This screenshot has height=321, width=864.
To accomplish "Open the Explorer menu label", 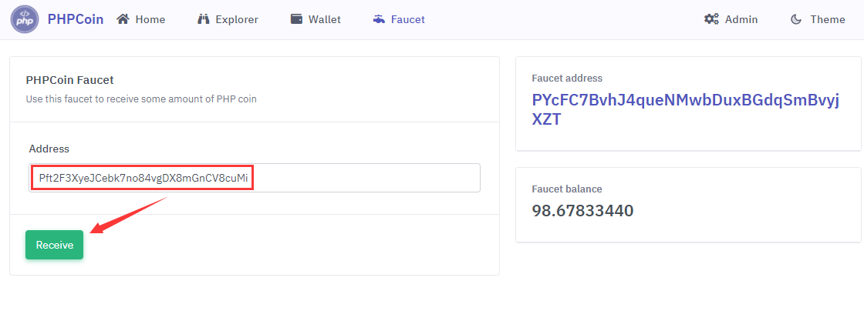I will click(238, 19).
